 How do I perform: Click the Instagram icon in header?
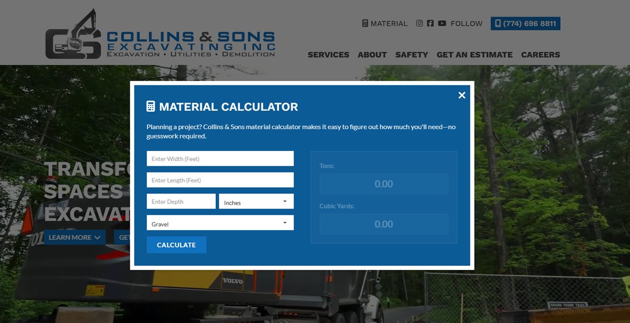coord(419,23)
